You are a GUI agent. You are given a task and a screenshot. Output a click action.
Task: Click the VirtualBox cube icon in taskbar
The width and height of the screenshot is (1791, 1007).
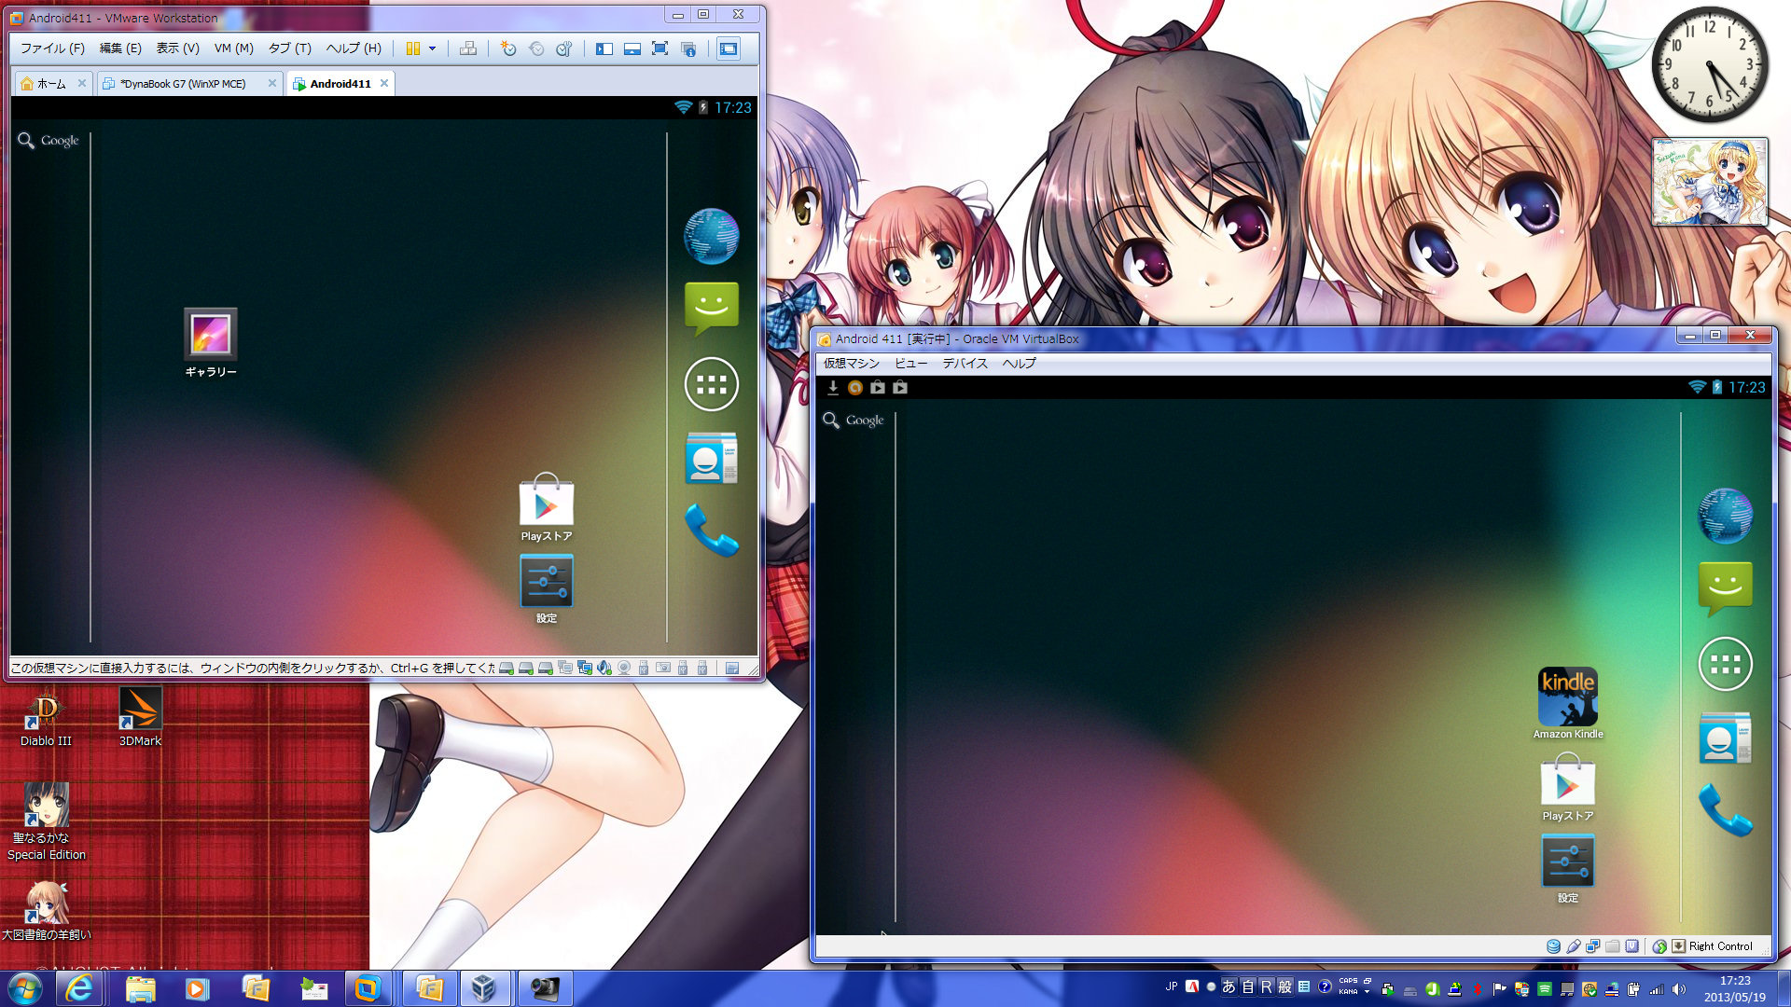point(483,988)
